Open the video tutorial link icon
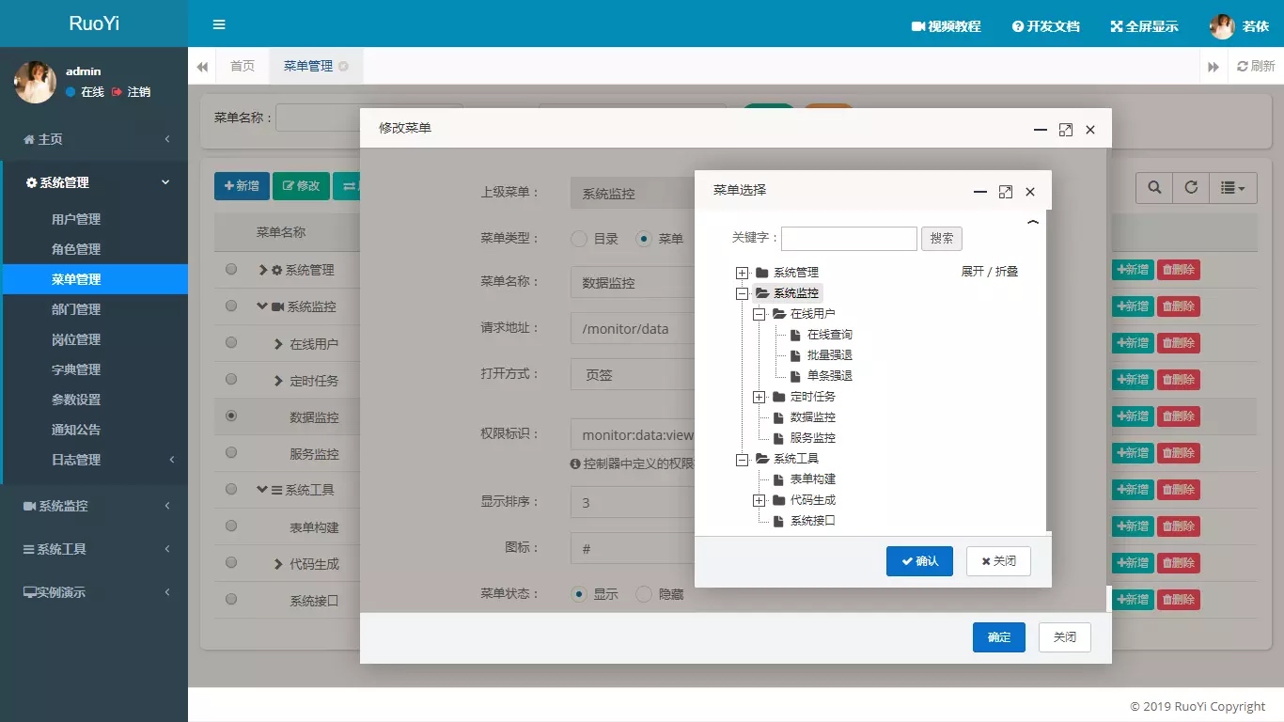The height and width of the screenshot is (722, 1284). coord(918,26)
